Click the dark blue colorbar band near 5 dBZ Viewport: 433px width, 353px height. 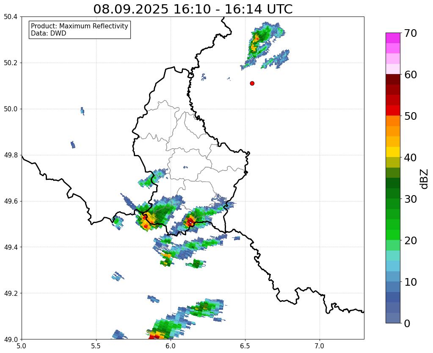393,297
